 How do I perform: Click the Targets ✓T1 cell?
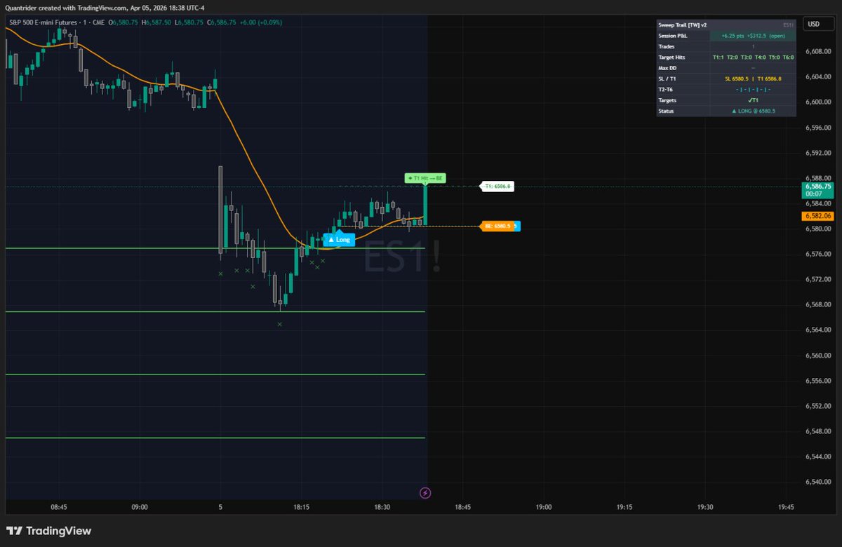[x=753, y=100]
